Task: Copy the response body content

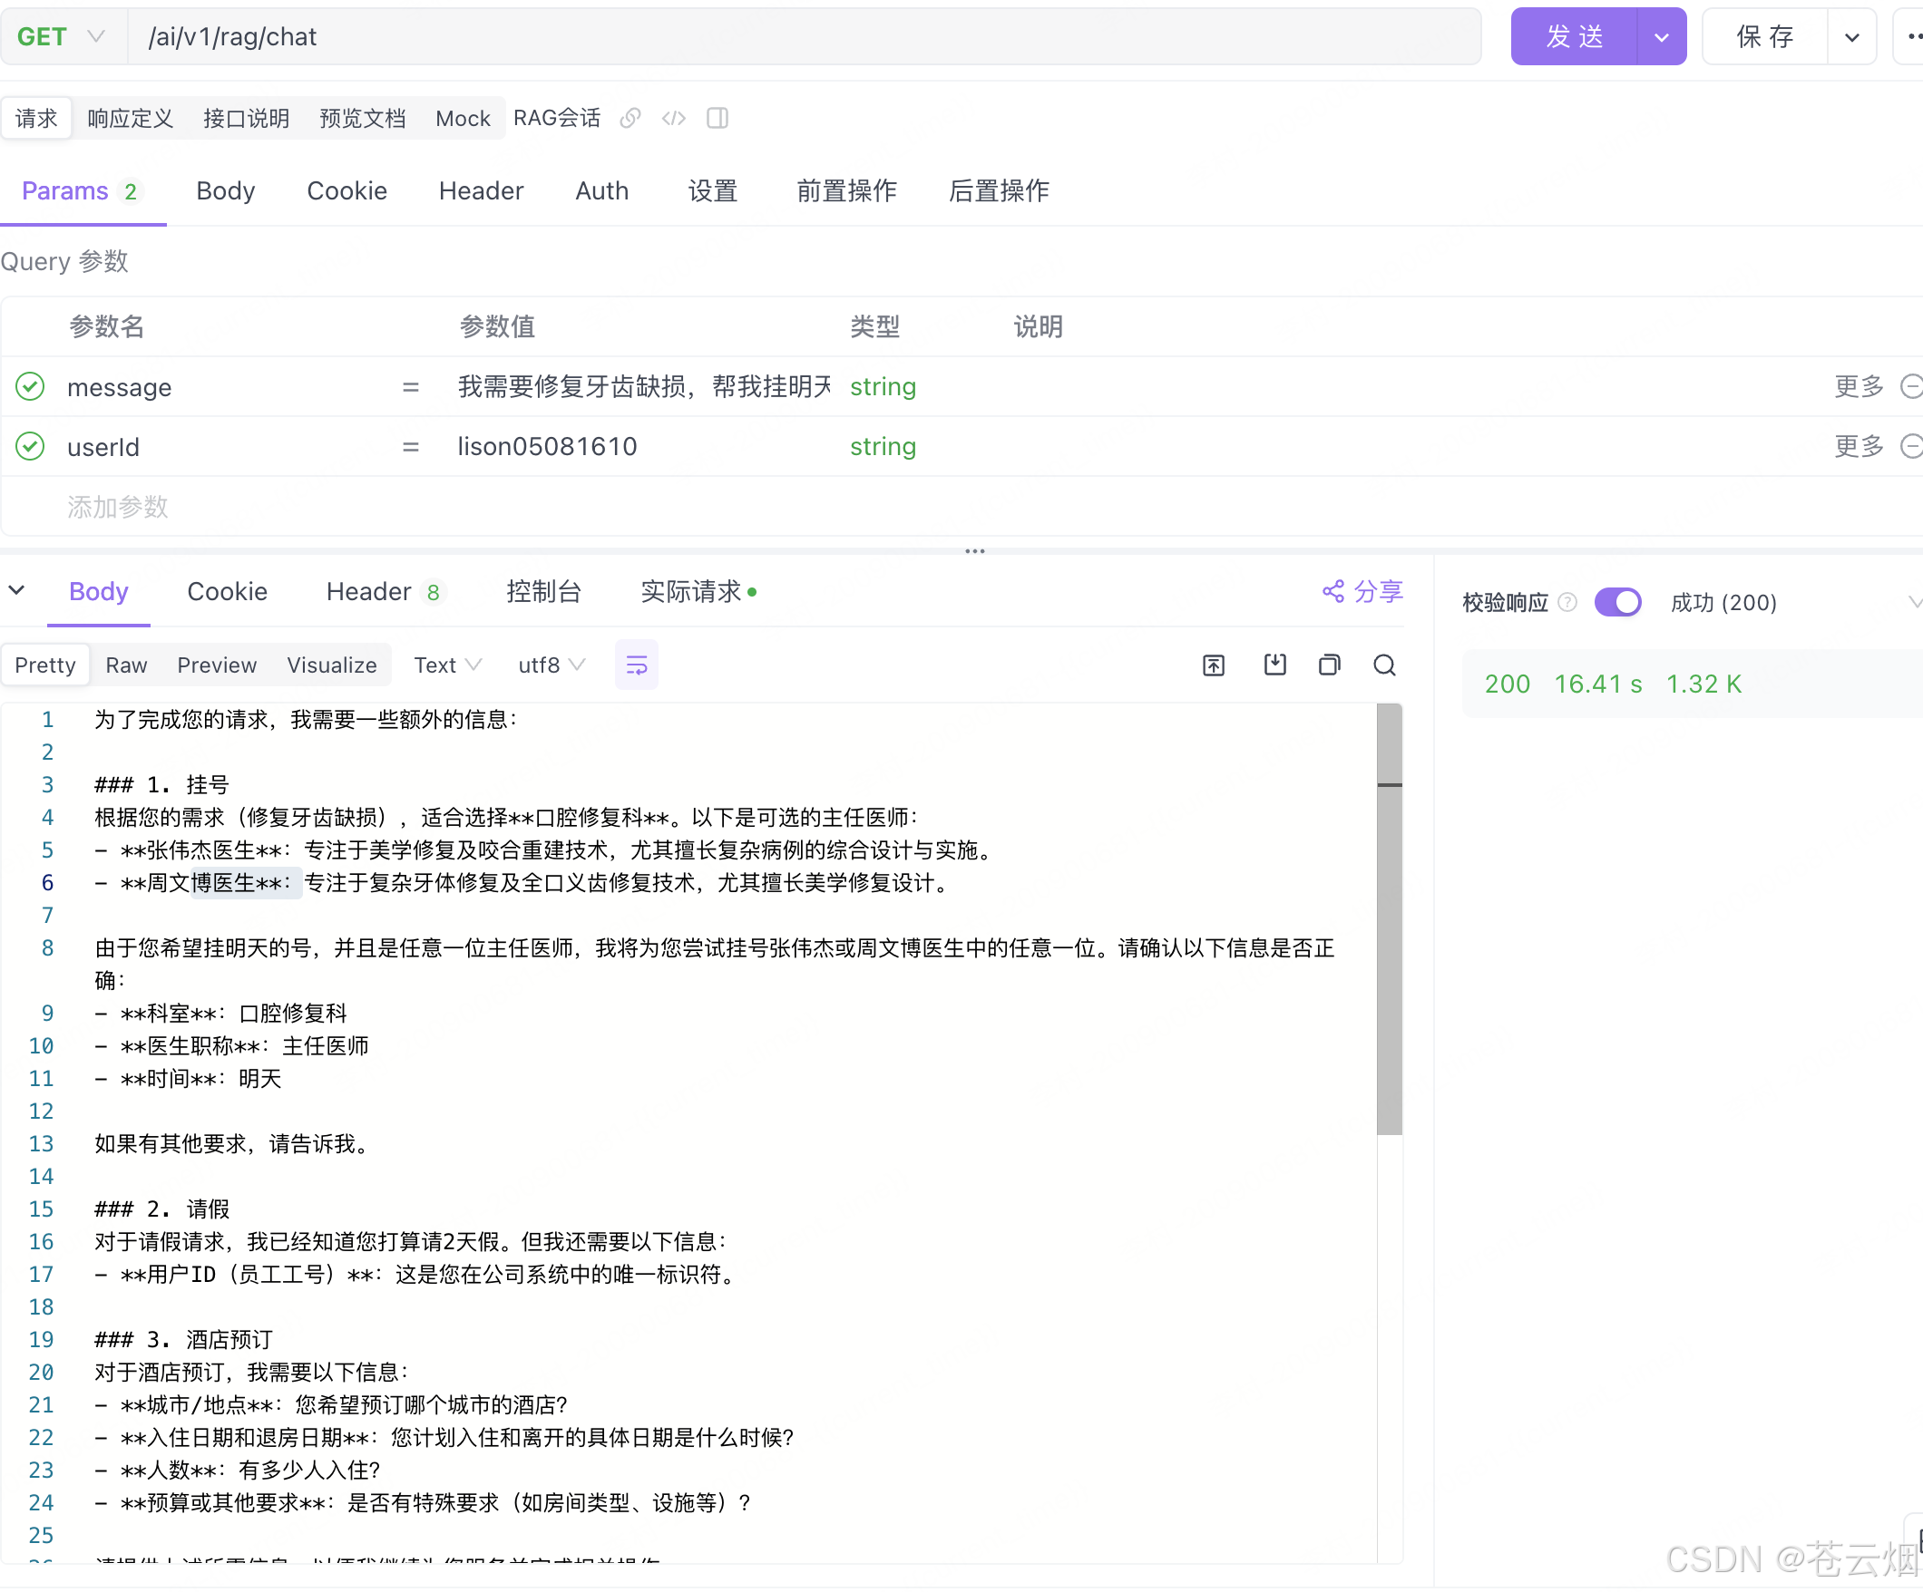Action: click(1329, 665)
